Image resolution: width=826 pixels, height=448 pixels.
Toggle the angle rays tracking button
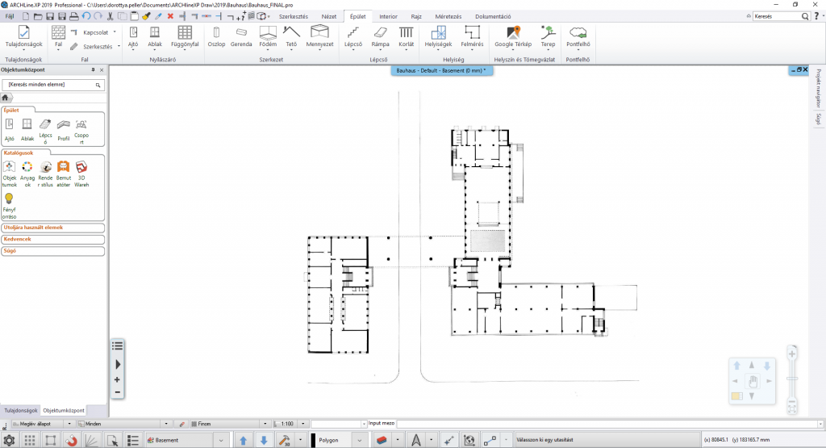click(92, 440)
